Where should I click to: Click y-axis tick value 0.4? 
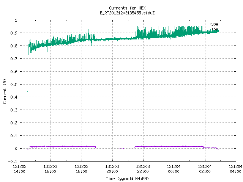[14, 97]
